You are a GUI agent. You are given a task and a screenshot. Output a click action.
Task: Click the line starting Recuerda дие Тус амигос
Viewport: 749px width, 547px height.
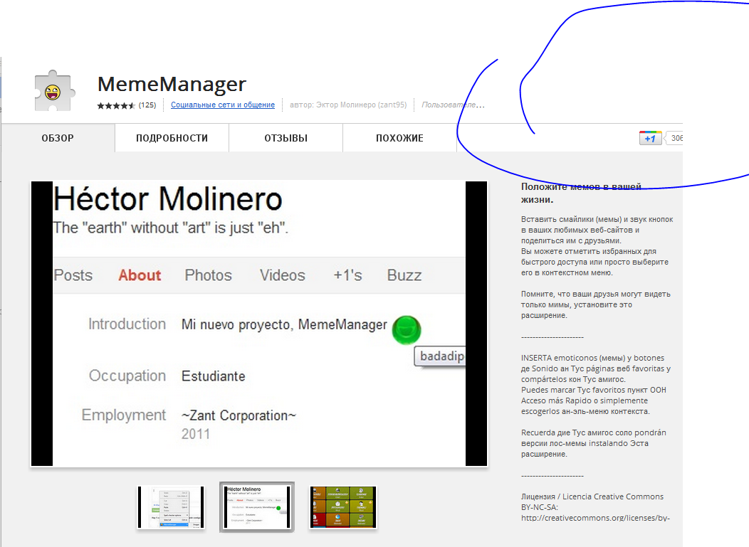(x=594, y=433)
